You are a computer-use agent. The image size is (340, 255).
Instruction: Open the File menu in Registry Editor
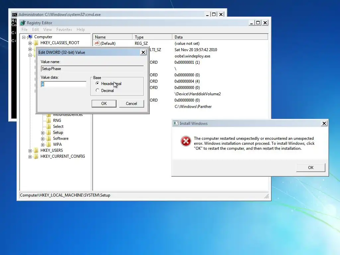point(25,30)
